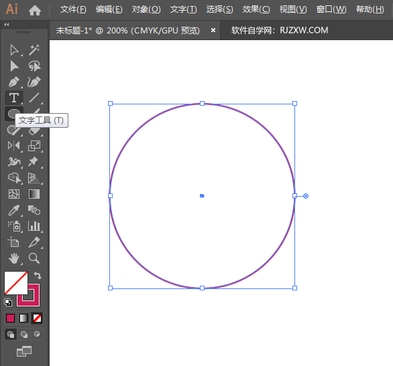Pick the Lasso tool
This screenshot has height=366, width=393.
[34, 66]
